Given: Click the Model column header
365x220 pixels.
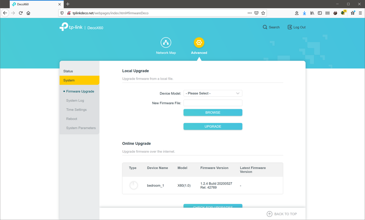Looking at the screenshot, I should click(182, 168).
